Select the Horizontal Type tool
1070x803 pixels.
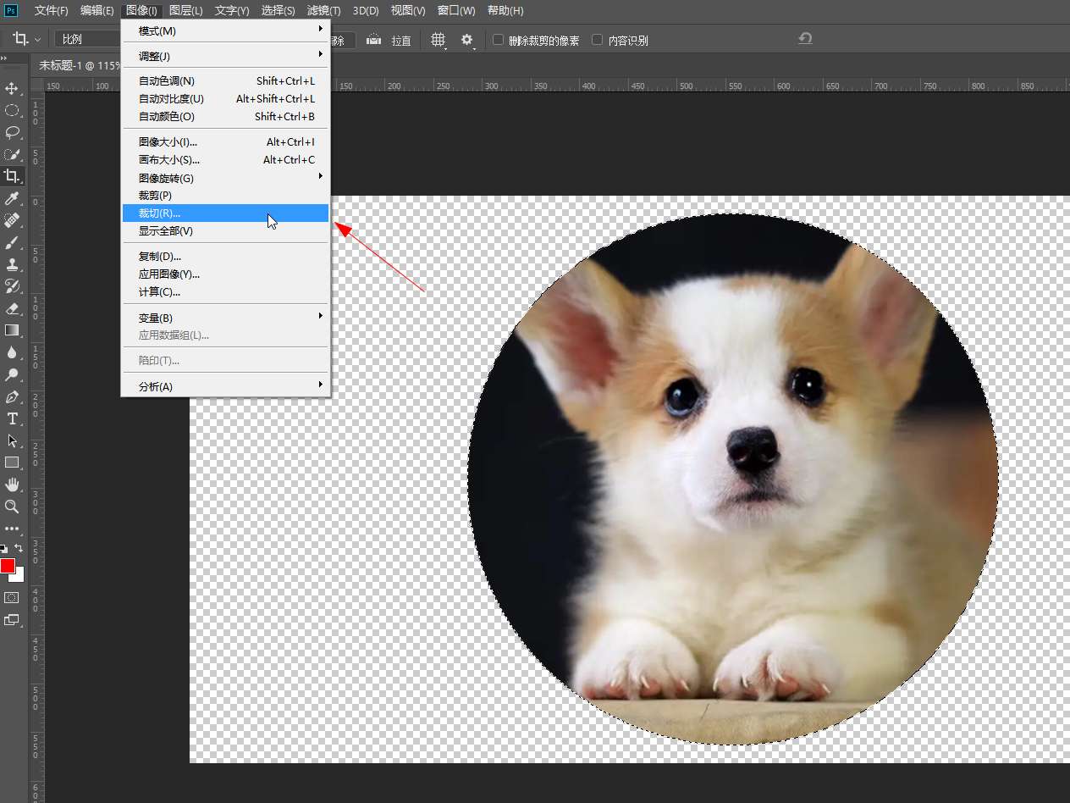coord(12,419)
